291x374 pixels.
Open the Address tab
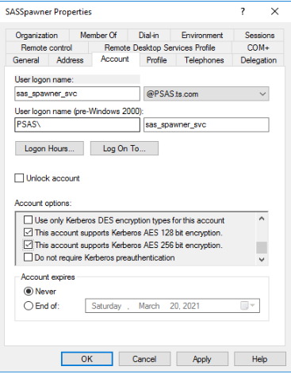(70, 60)
